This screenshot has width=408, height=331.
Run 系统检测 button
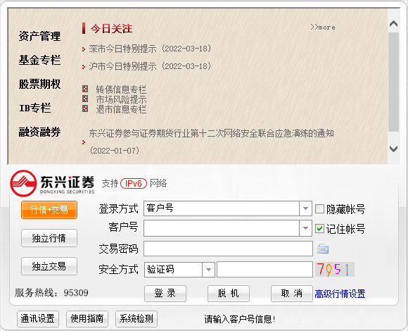point(136,319)
